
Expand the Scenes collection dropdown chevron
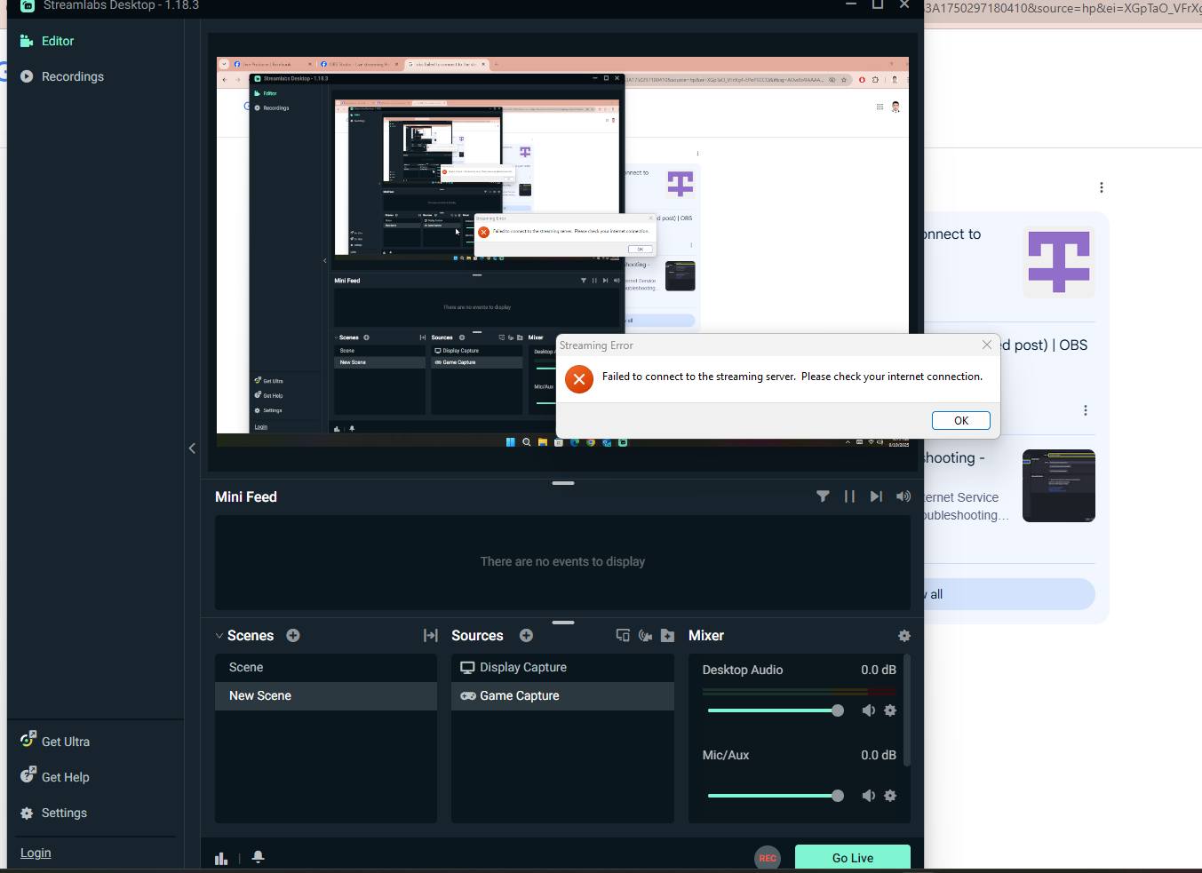[219, 636]
